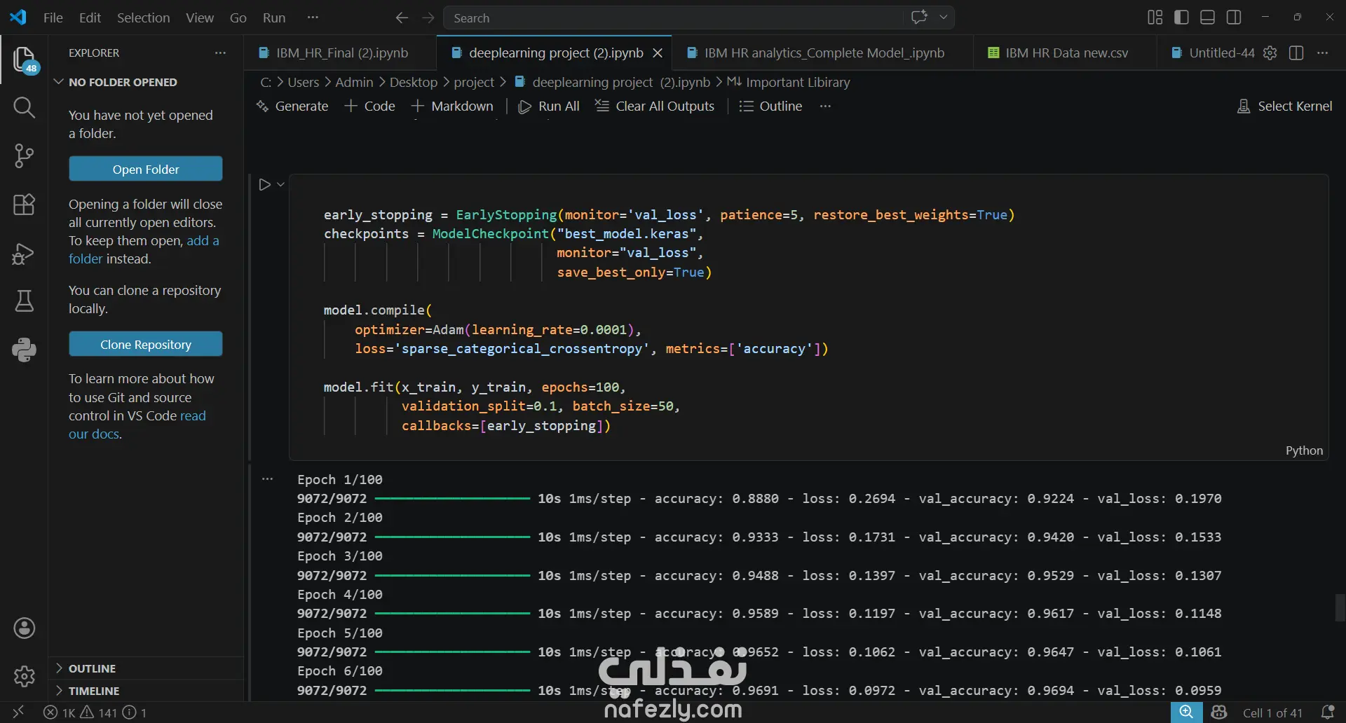The image size is (1346, 723).
Task: Go back with the left arrow
Action: coord(402,18)
